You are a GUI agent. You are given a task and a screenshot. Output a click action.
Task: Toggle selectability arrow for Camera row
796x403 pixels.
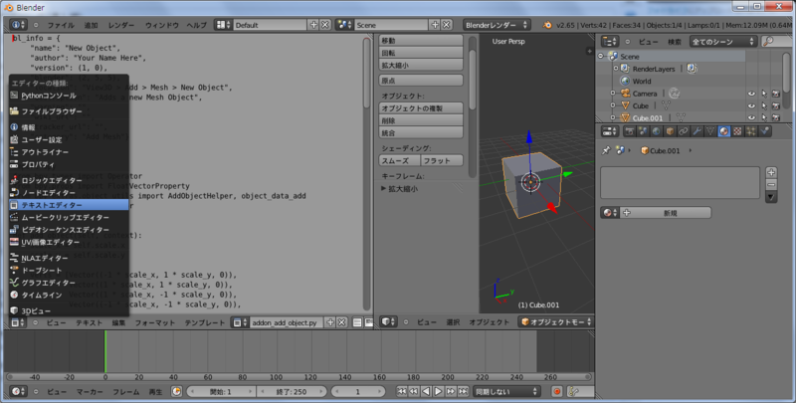click(x=763, y=94)
